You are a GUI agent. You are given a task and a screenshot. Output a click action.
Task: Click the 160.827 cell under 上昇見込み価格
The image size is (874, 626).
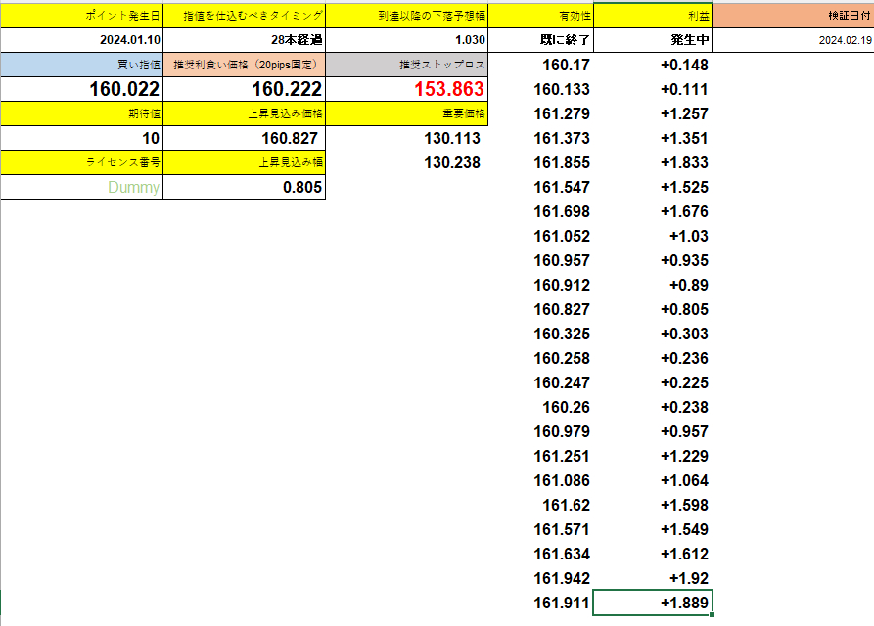(x=244, y=138)
